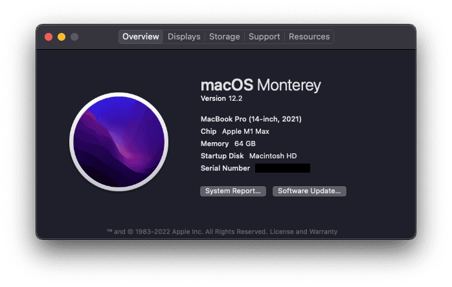Click the disabled gray zoom button
Screen dimensions: 452x287
(74, 37)
